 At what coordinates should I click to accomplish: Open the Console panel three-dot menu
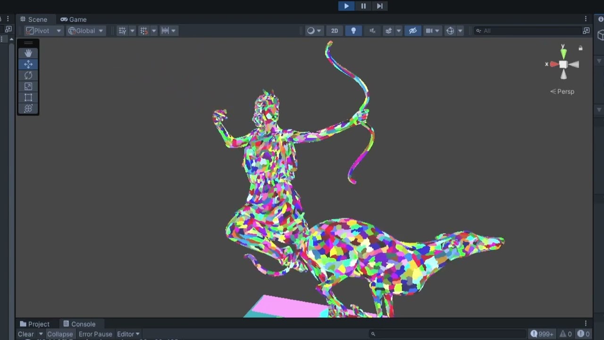tap(586, 323)
